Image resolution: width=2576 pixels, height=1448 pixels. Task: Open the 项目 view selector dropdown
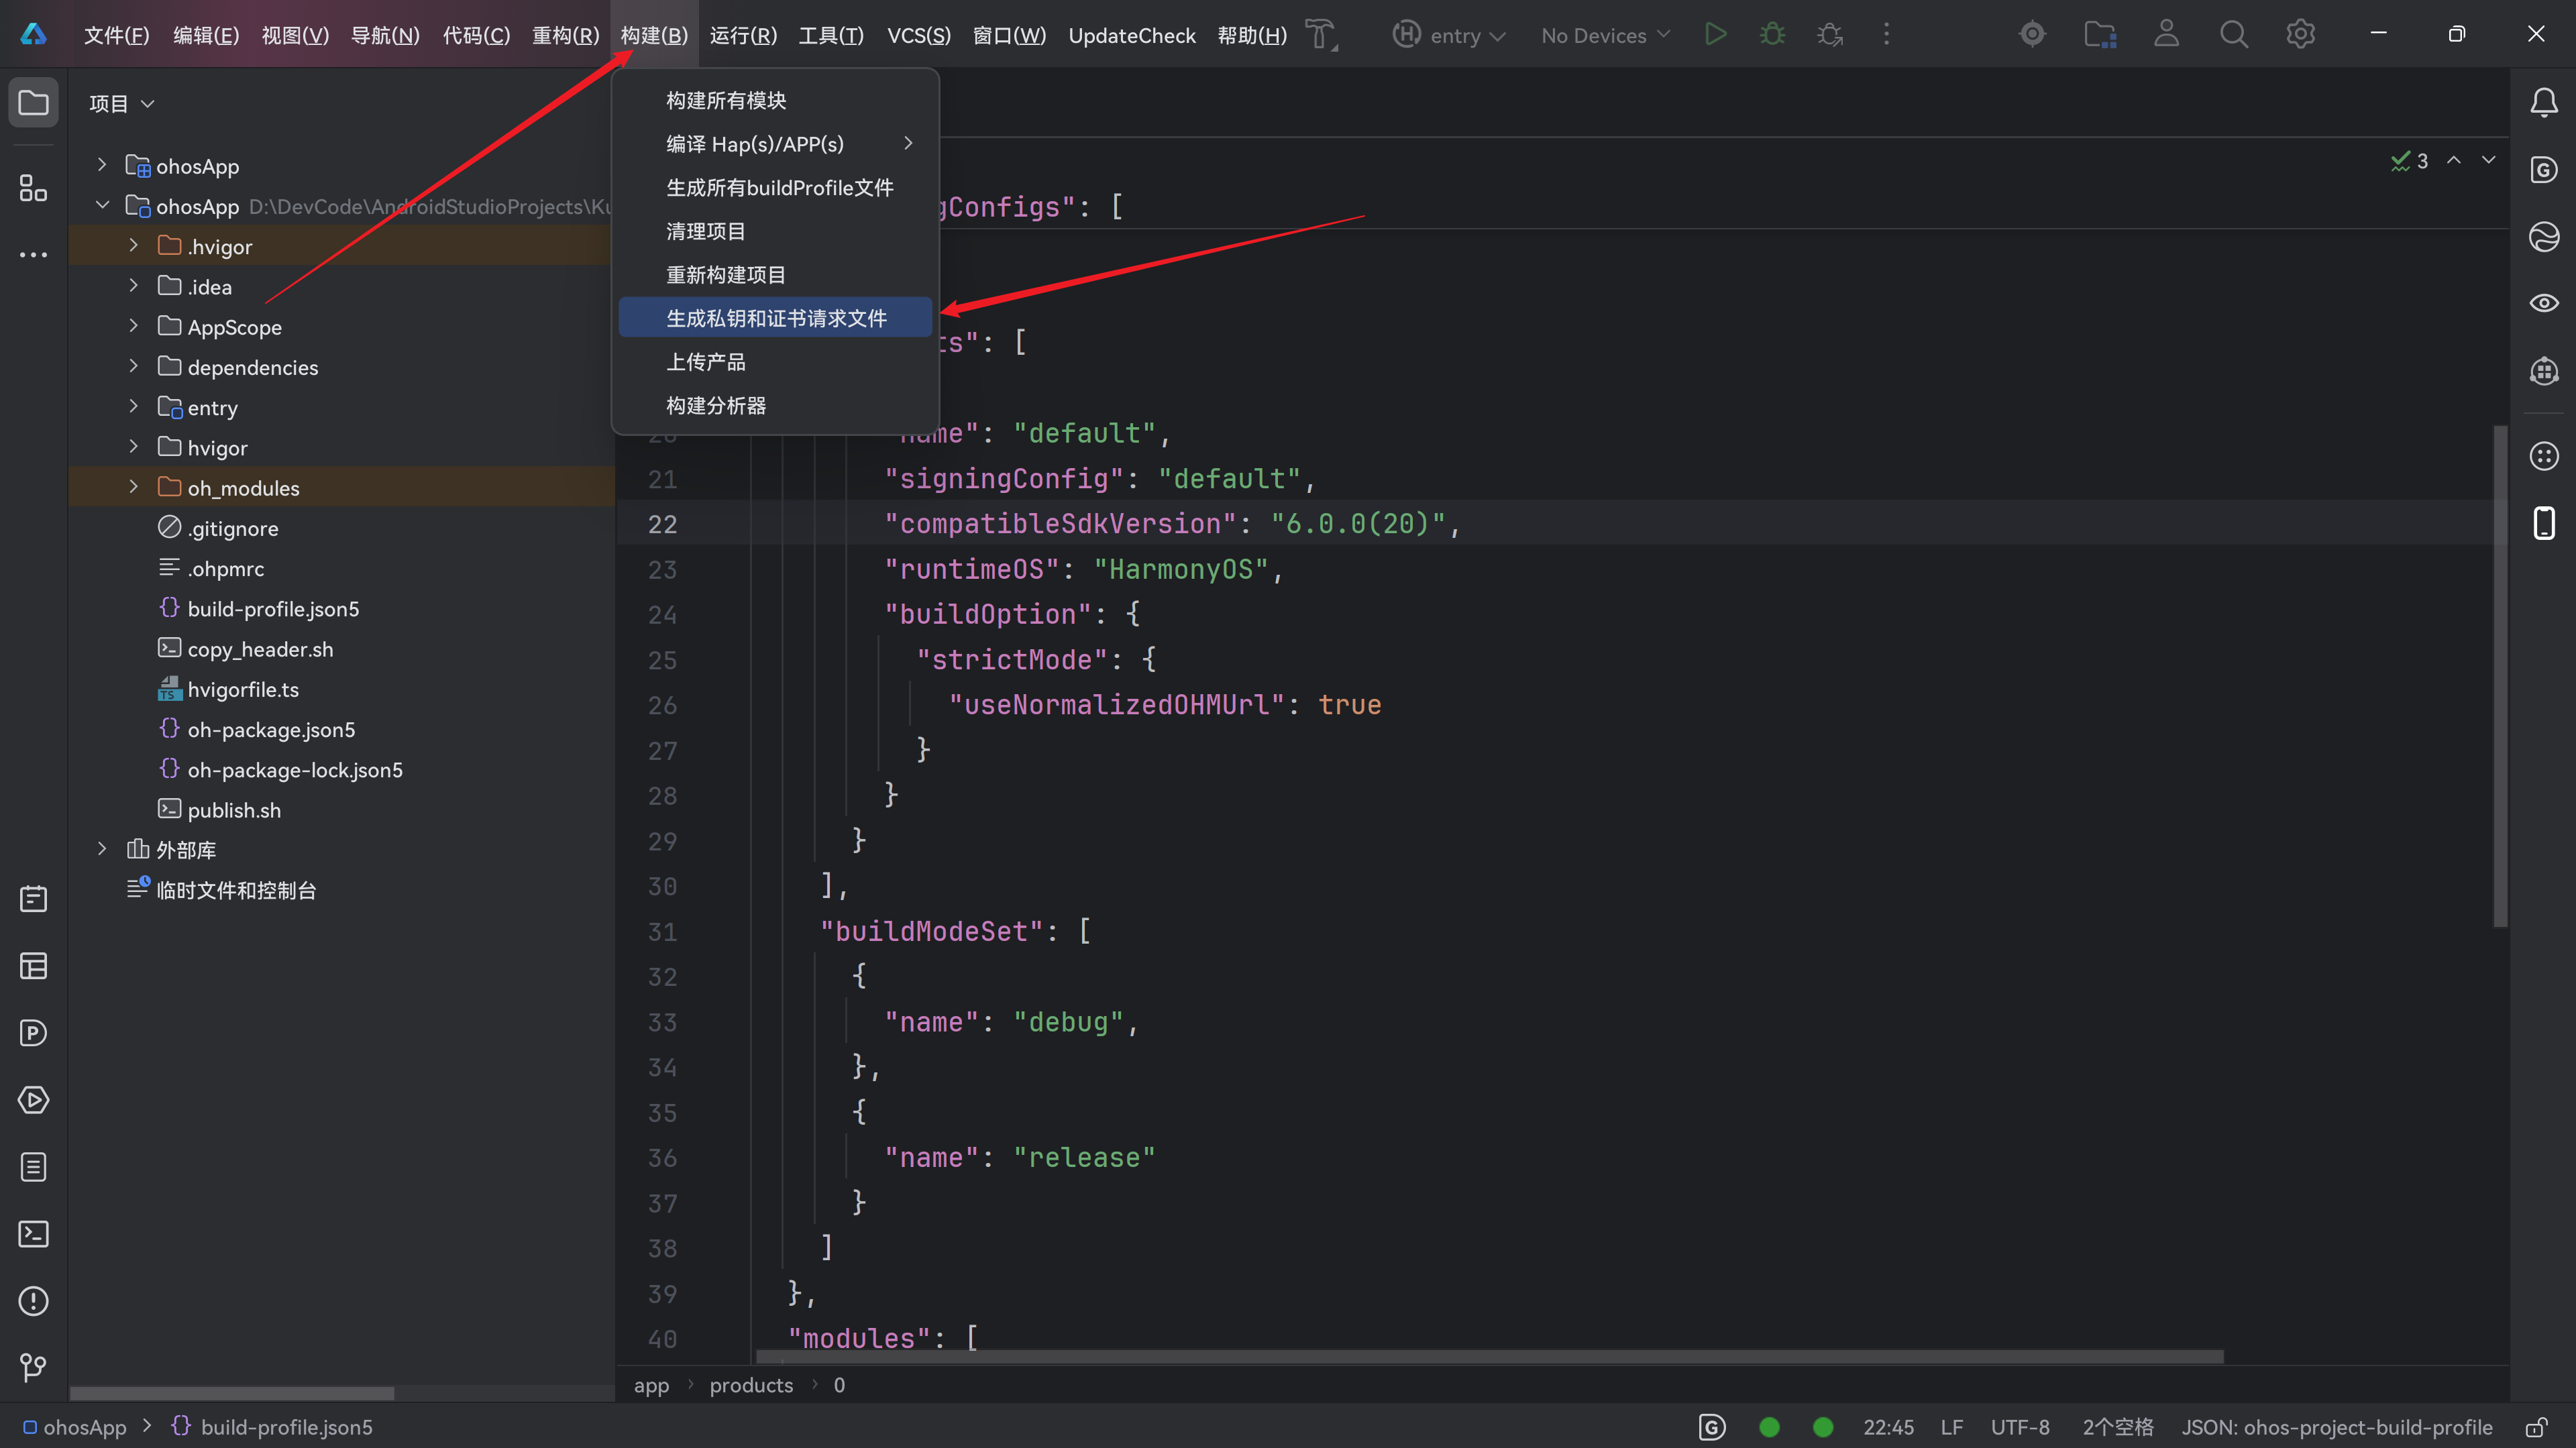pyautogui.click(x=121, y=103)
